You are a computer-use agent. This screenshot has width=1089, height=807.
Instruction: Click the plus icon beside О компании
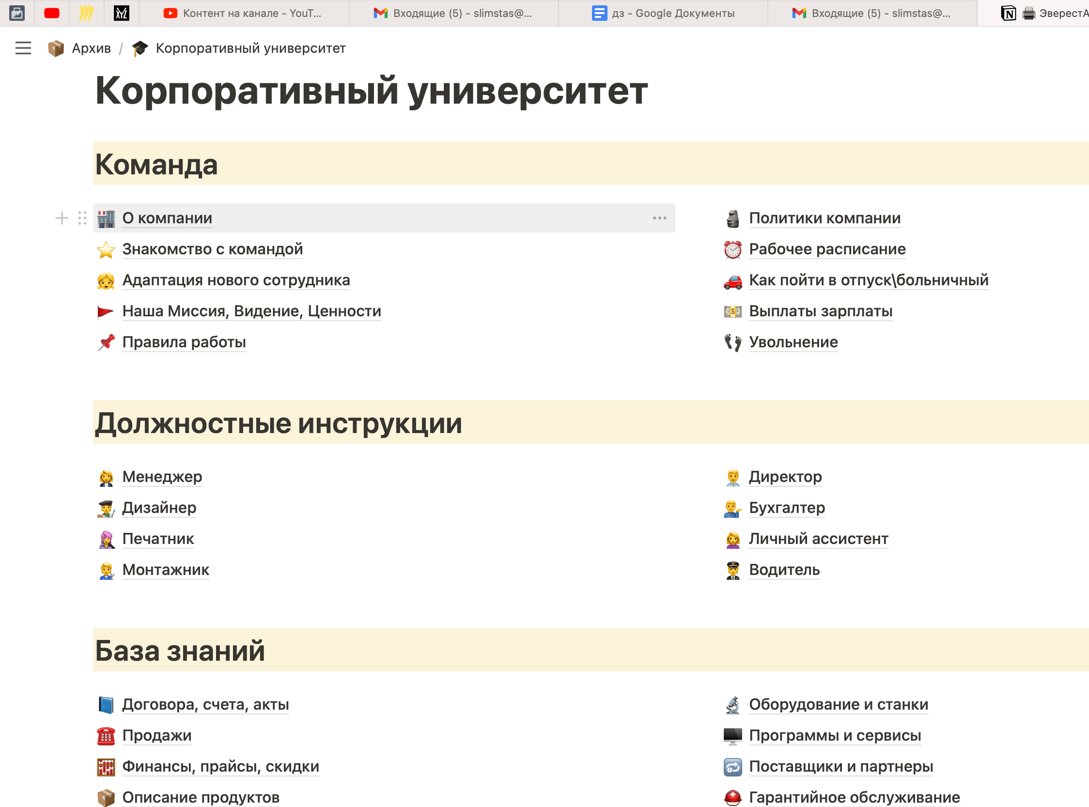[x=62, y=218]
